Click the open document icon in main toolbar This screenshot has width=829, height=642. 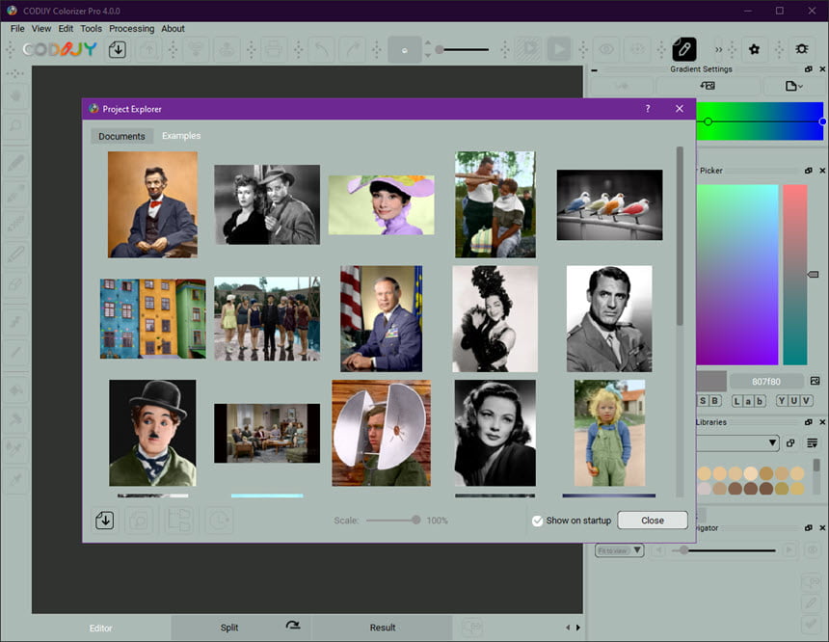coord(118,50)
